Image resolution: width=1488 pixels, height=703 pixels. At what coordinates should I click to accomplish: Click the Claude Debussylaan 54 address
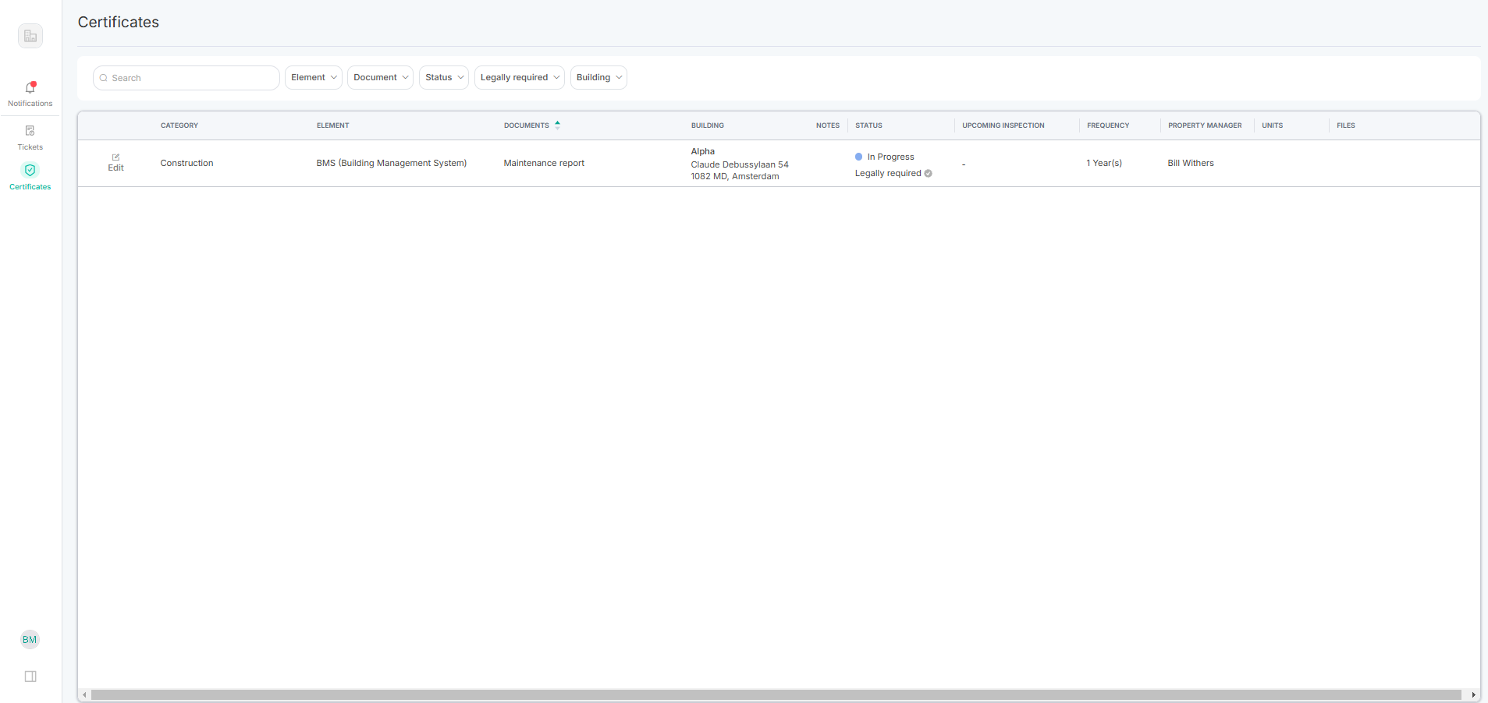pos(740,164)
